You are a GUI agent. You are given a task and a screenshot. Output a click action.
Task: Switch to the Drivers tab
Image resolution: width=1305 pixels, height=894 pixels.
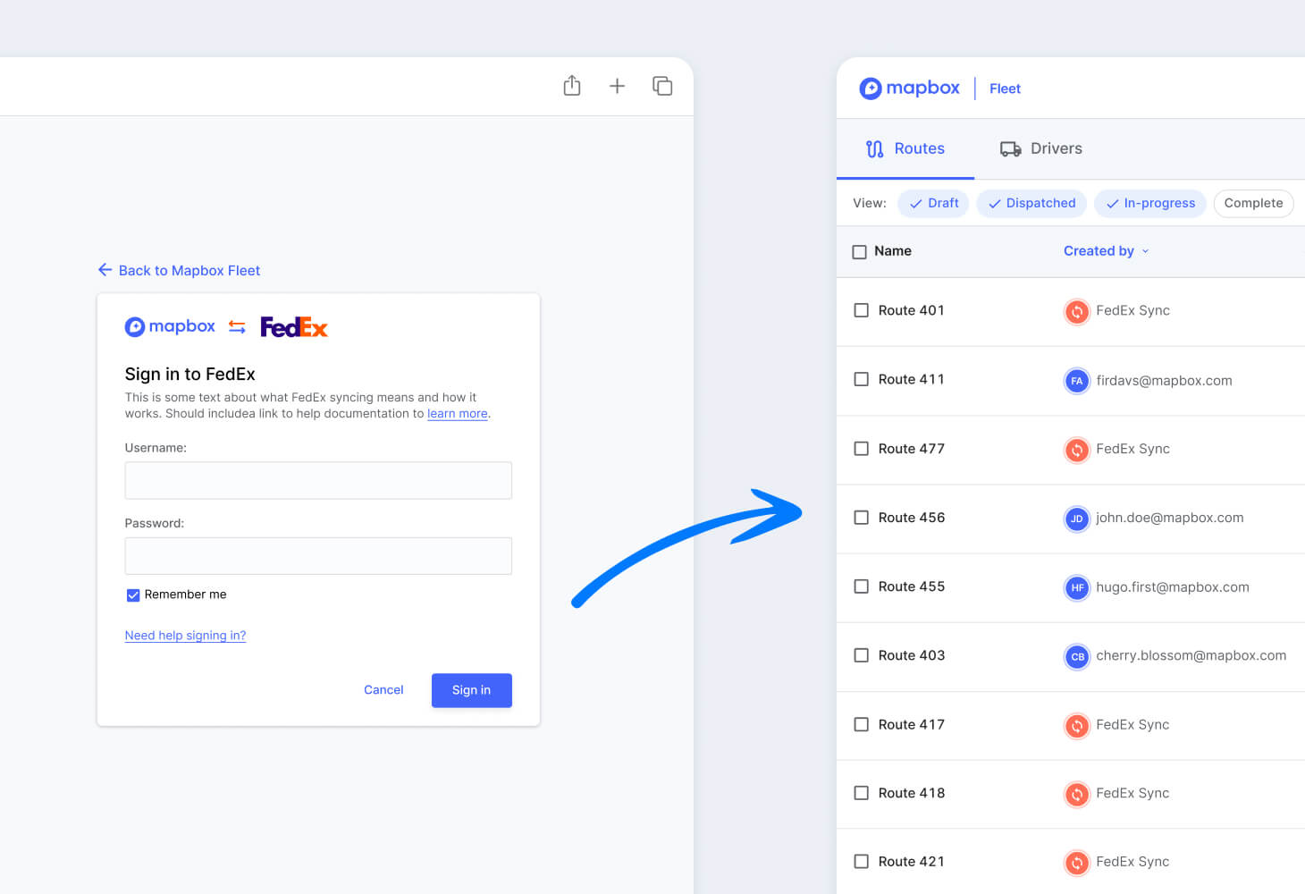pyautogui.click(x=1040, y=148)
